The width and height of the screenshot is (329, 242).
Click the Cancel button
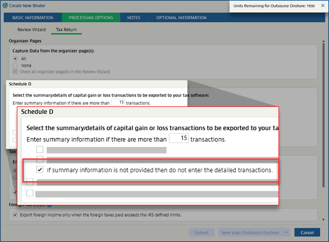307,232
